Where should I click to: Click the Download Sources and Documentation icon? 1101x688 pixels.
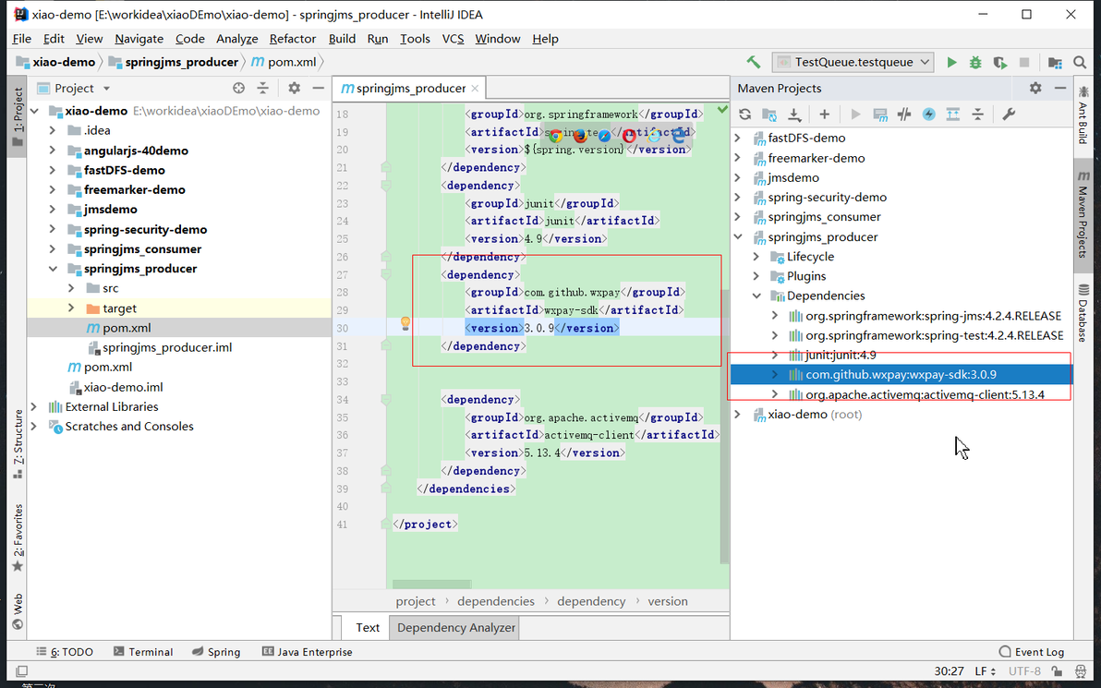[794, 115]
